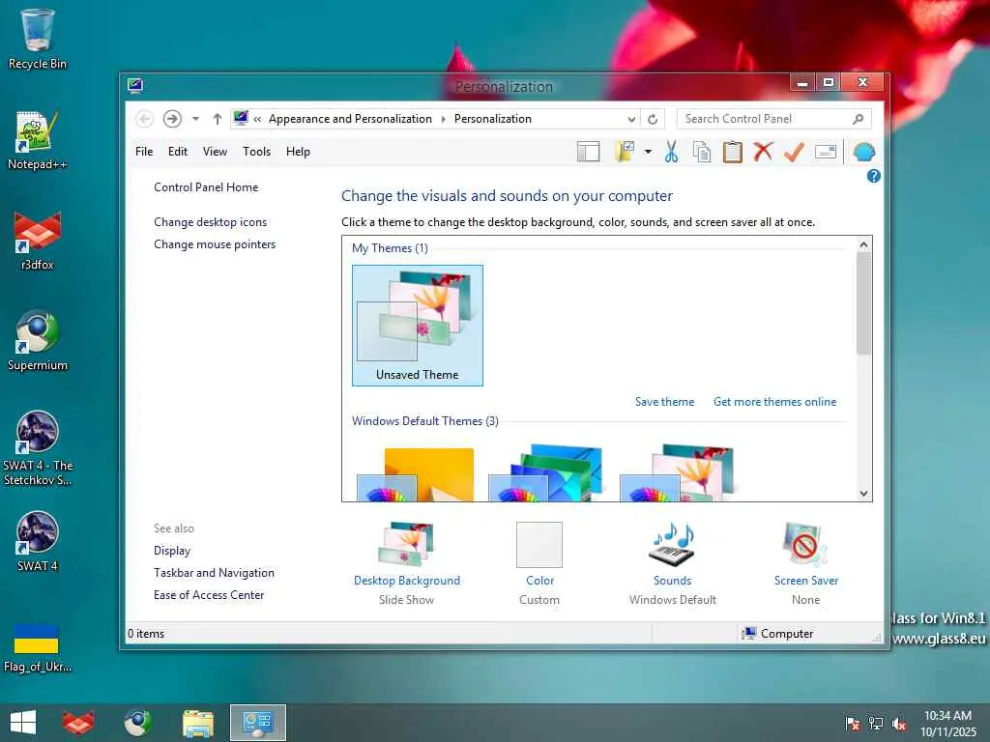This screenshot has width=990, height=742.
Task: Select the Unsaved Theme thumbnail
Action: tap(418, 326)
